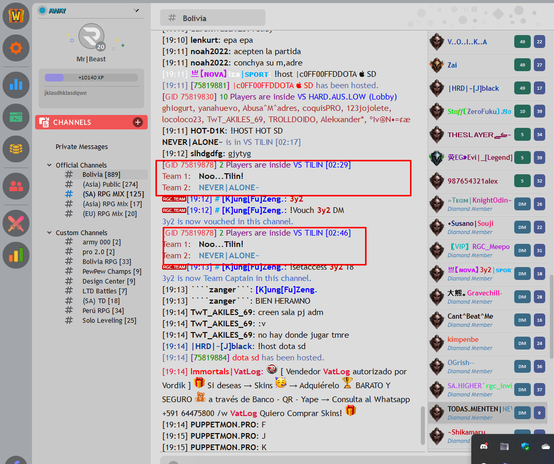
Task: Open the AWAY status dropdown arrow
Action: 136,11
